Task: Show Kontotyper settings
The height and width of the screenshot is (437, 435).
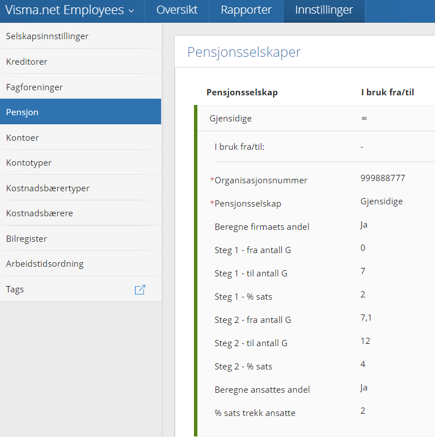Action: click(81, 162)
